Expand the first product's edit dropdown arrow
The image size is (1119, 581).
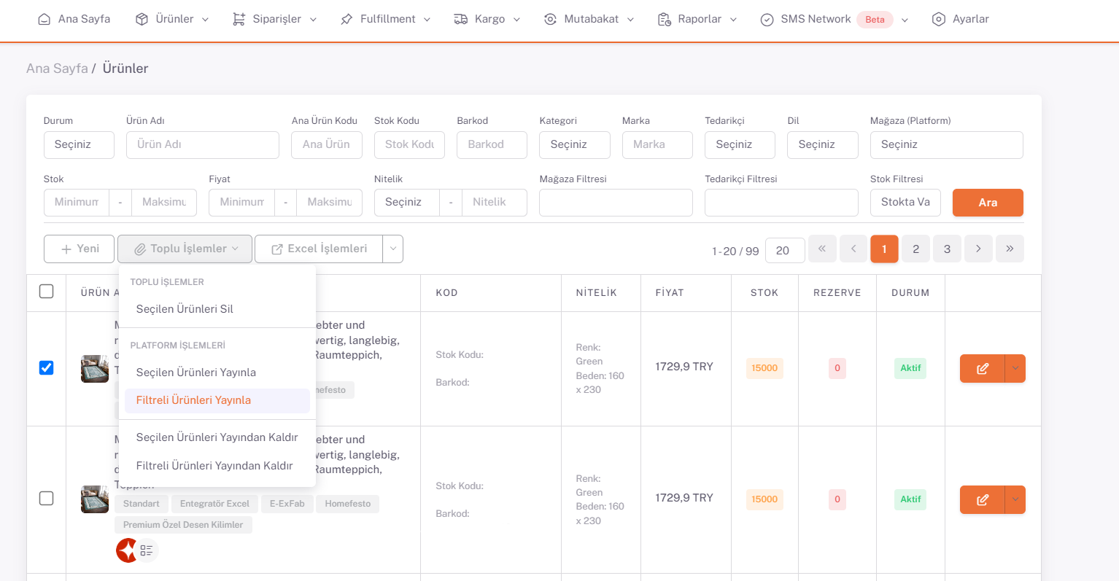1015,369
